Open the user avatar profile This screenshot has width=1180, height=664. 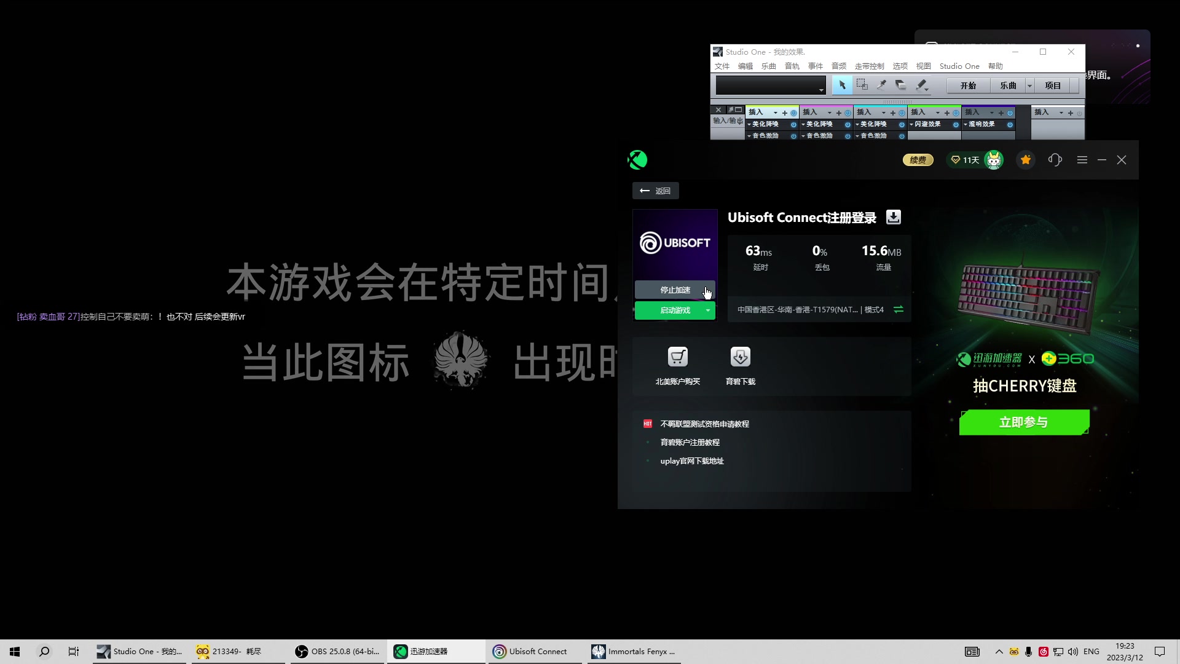point(994,160)
